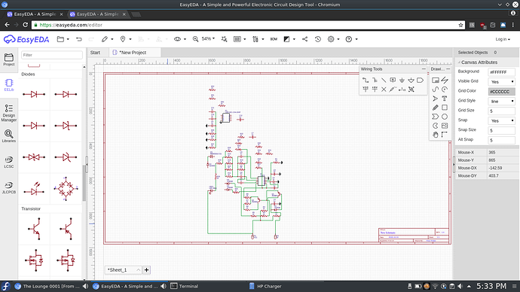Click the bridge rectifier diode symbol

66,188
